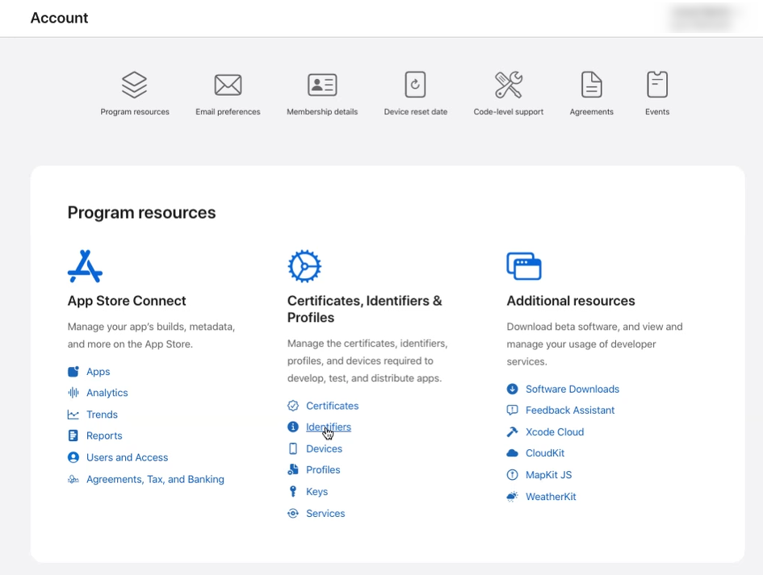
Task: Launch the Feedback Assistant link
Action: [x=570, y=410]
